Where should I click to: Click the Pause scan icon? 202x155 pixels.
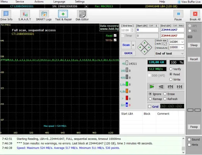coord(178,14)
